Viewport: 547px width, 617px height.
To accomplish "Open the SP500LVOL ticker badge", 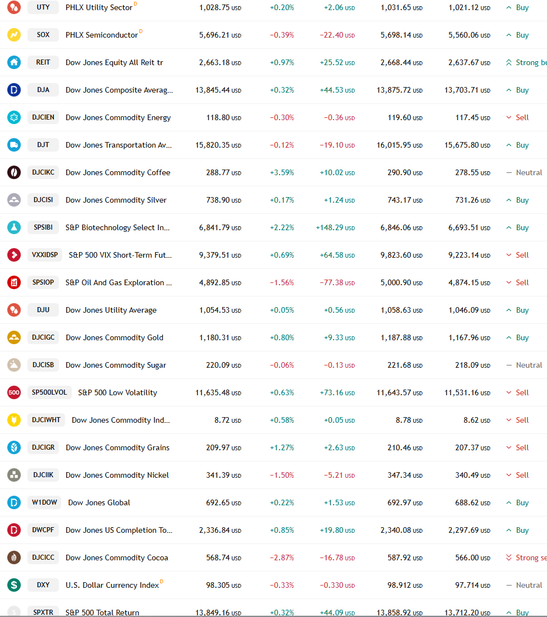I will (x=49, y=392).
